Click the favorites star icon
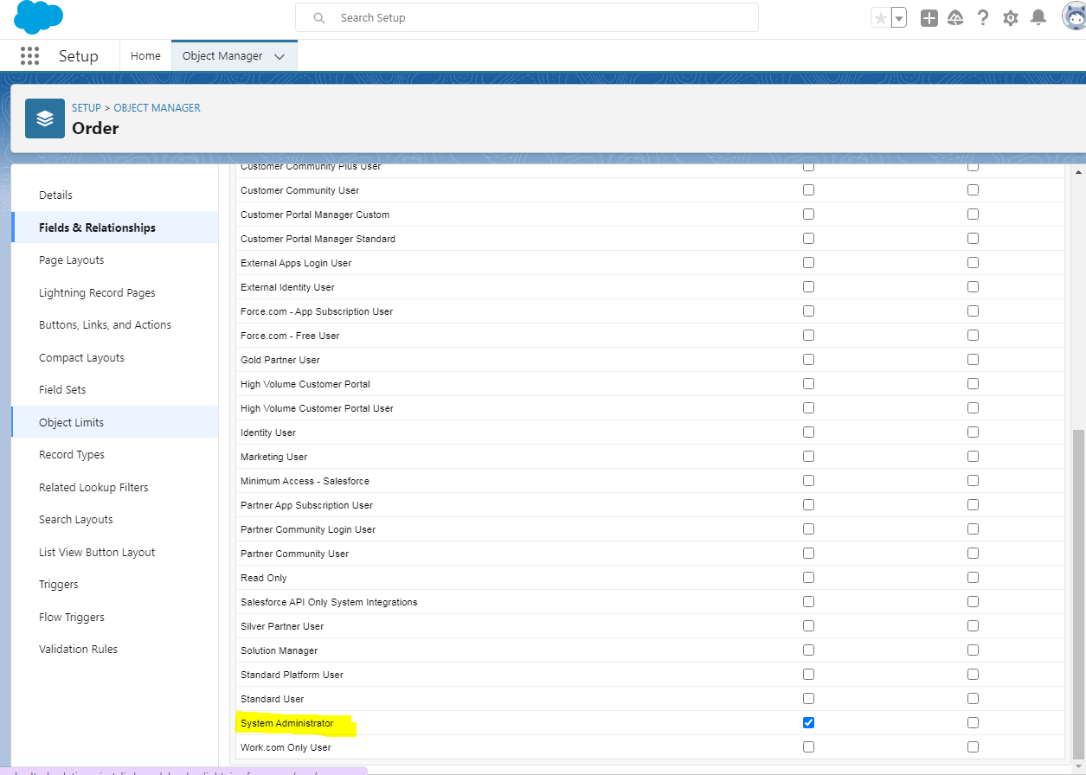This screenshot has height=775, width=1086. [880, 18]
